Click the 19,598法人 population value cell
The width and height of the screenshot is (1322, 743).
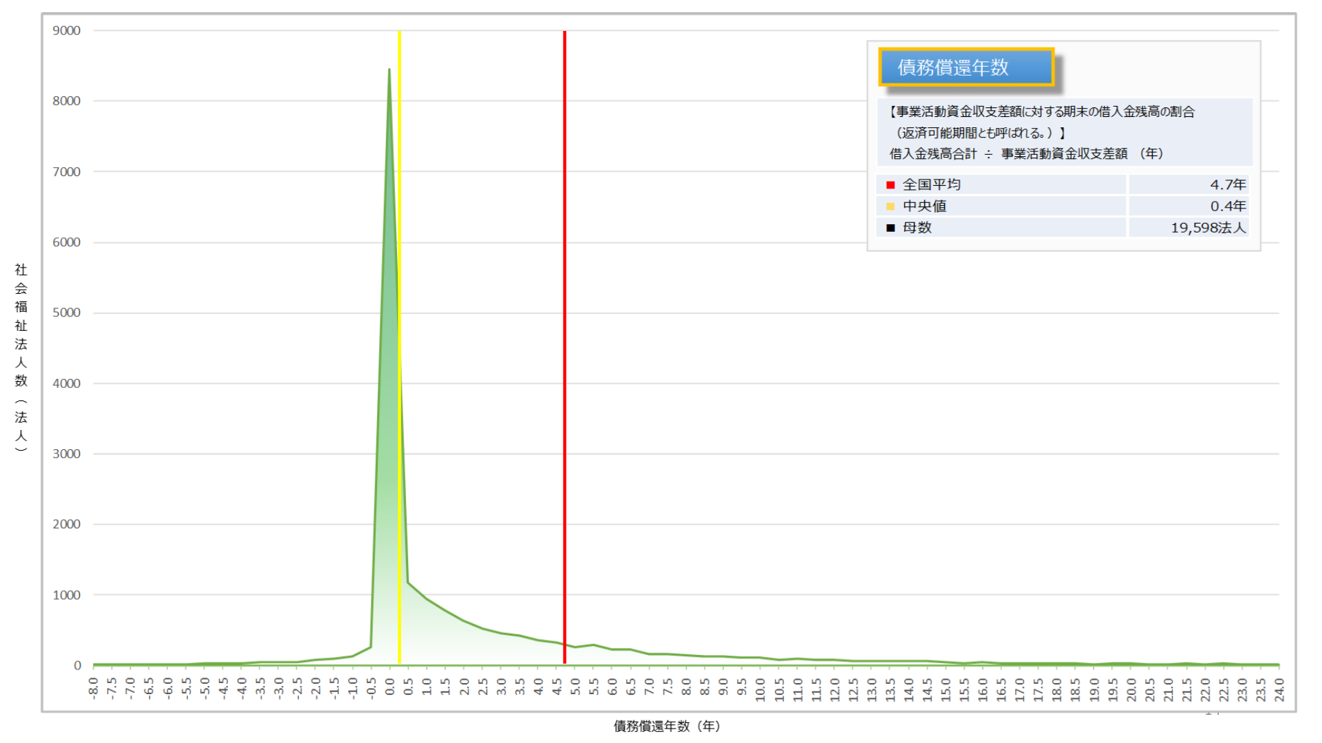tap(1208, 228)
